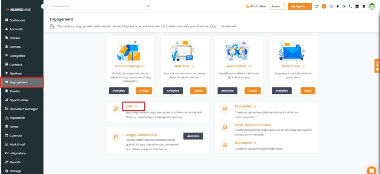Open the side Help tab
The width and height of the screenshot is (380, 174).
pyautogui.click(x=377, y=66)
